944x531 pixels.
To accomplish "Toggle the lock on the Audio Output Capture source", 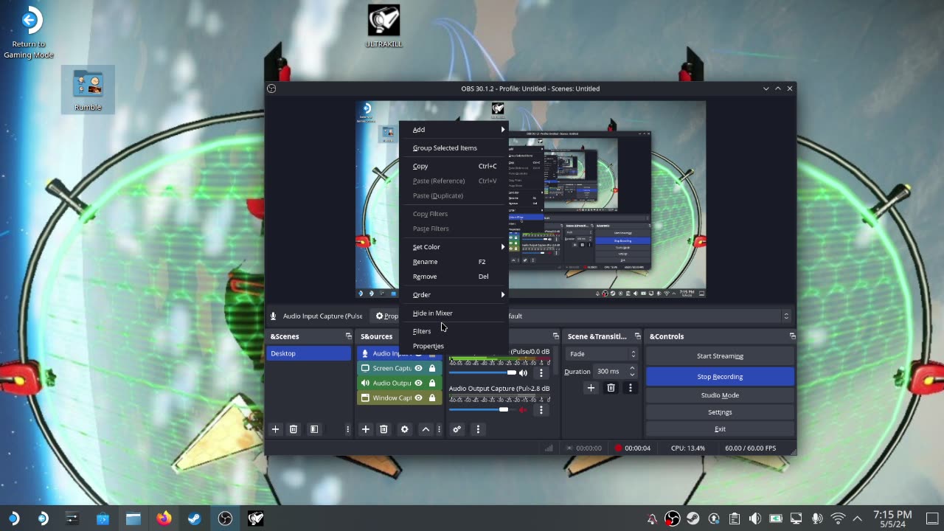I will (432, 383).
